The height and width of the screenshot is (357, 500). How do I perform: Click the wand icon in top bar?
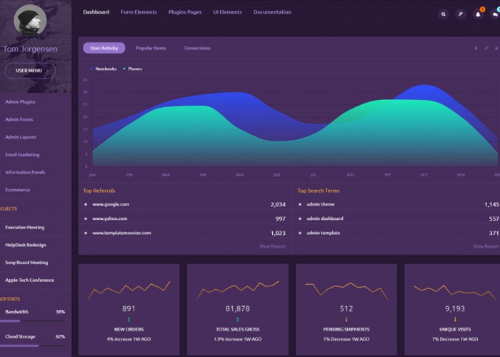(461, 14)
